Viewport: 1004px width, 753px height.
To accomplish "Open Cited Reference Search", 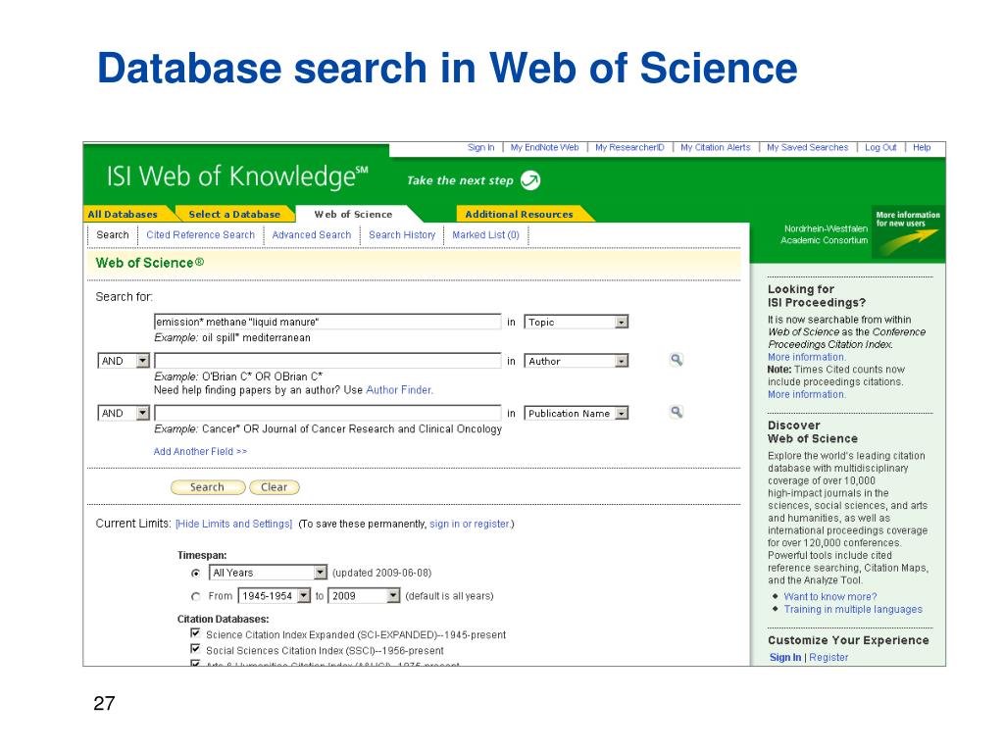I will [x=200, y=235].
